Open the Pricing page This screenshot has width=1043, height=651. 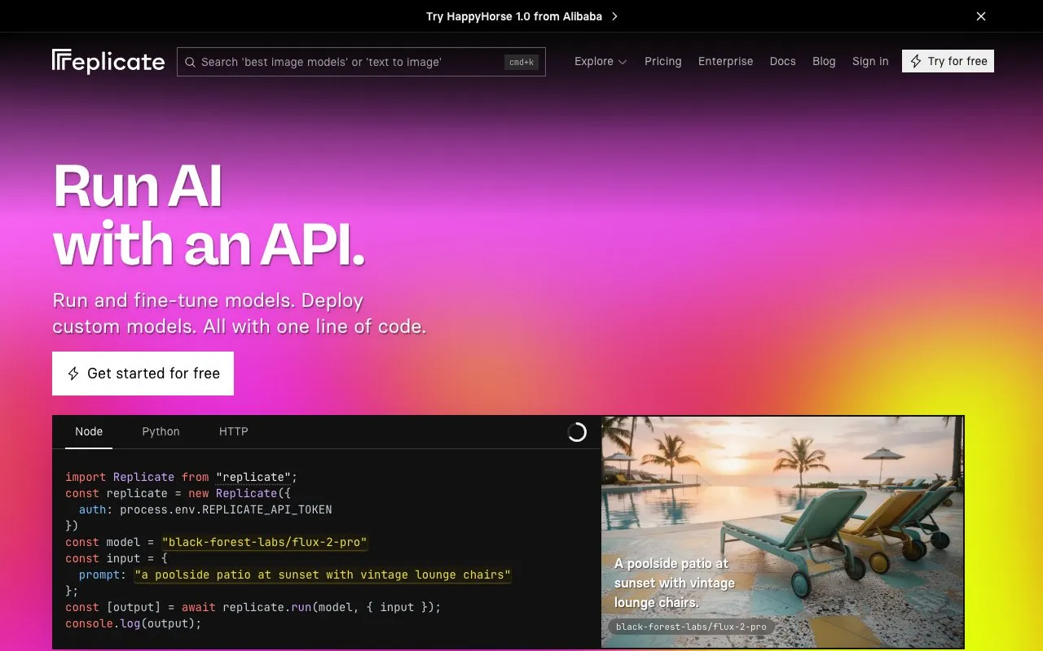[x=663, y=61]
